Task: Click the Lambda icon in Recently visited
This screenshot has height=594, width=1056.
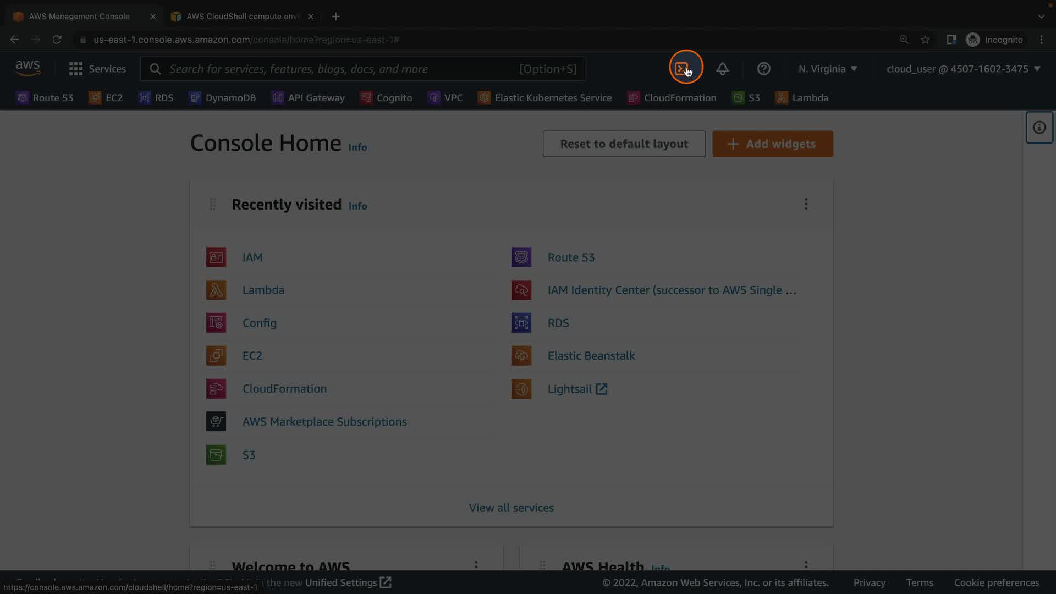Action: (x=216, y=290)
